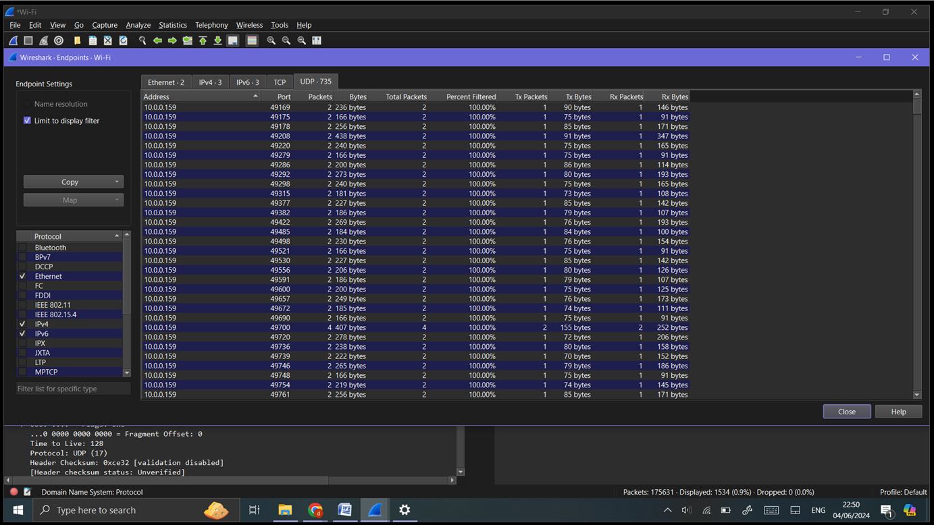This screenshot has width=934, height=525.
Task: Start a new live capture
Action: 12,40
